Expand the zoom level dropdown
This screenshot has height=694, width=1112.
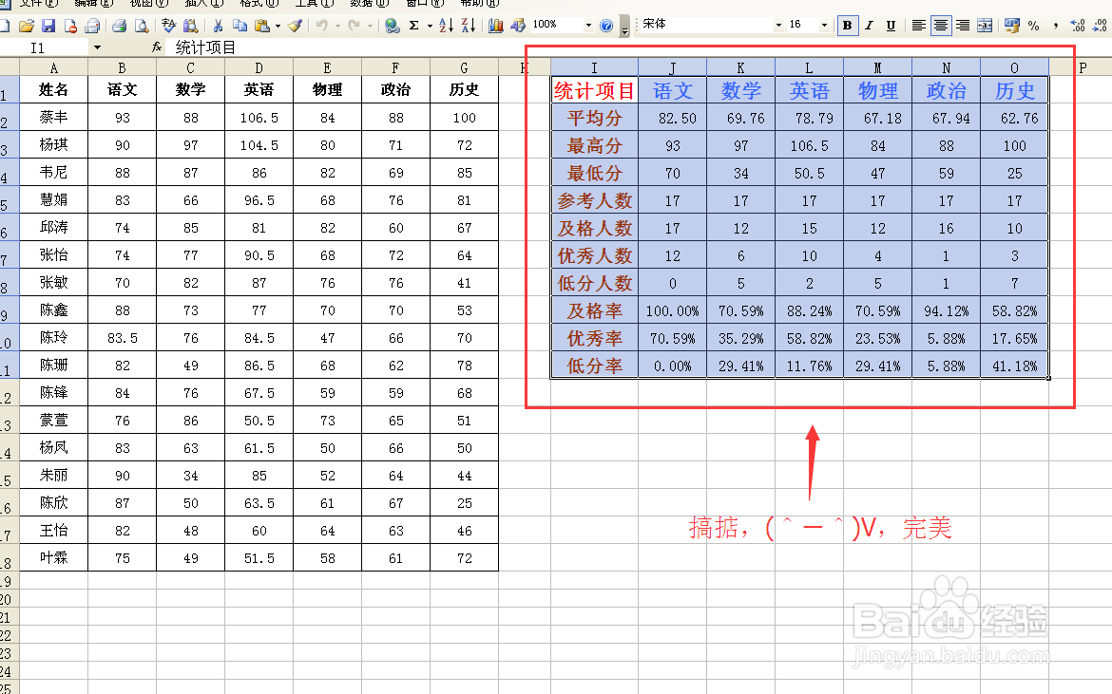coord(586,26)
